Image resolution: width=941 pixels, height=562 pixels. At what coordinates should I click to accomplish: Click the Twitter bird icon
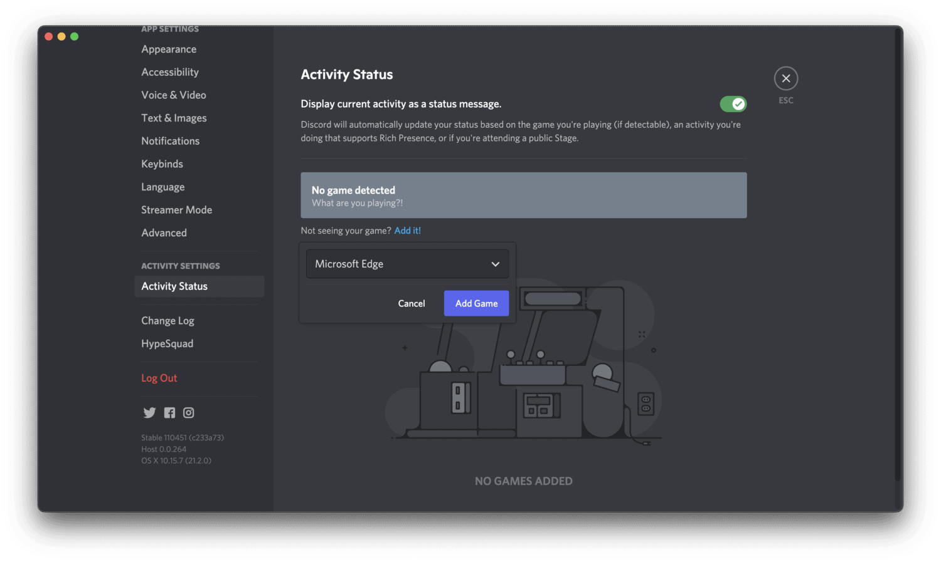click(149, 412)
